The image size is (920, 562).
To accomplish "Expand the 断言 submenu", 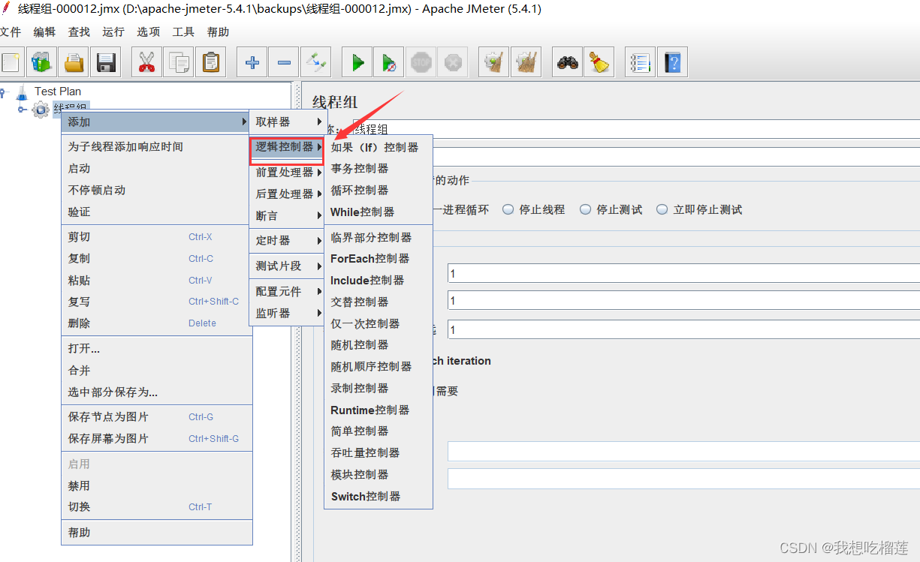I will (x=286, y=215).
